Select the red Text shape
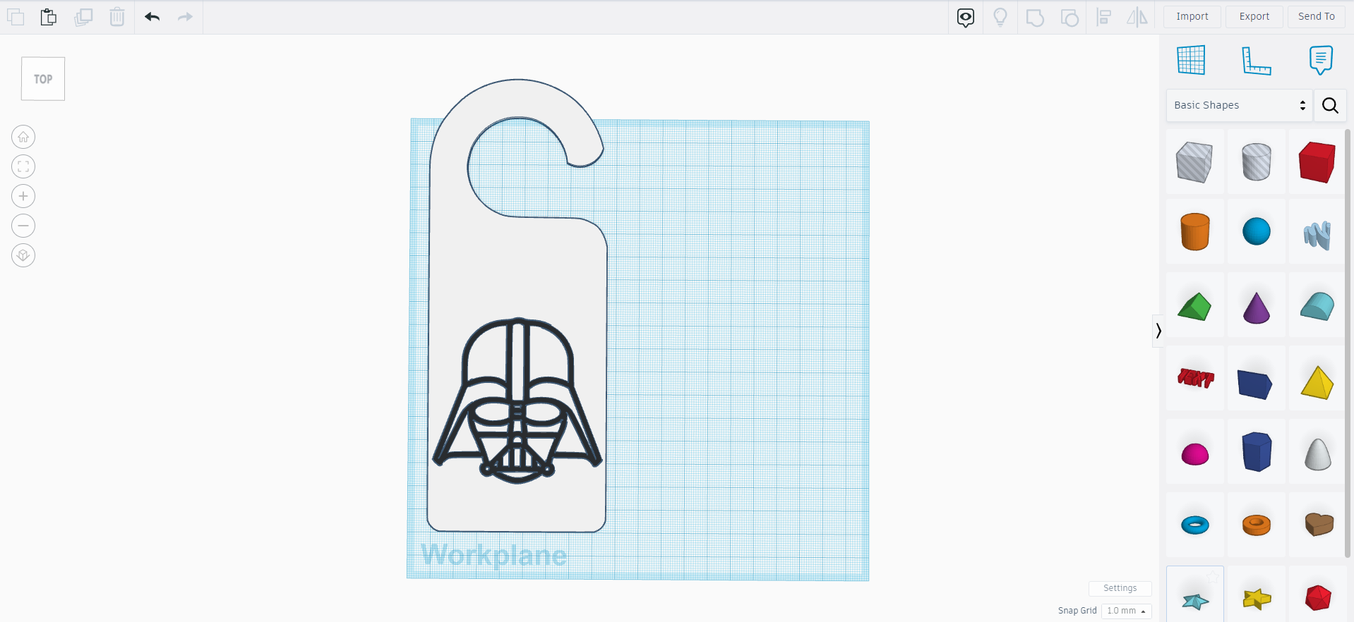The width and height of the screenshot is (1354, 622). click(1194, 379)
